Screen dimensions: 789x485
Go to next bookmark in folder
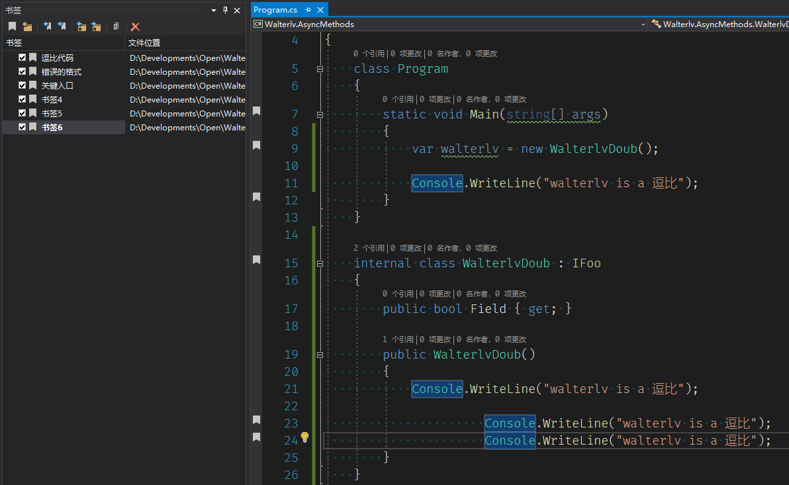click(97, 26)
